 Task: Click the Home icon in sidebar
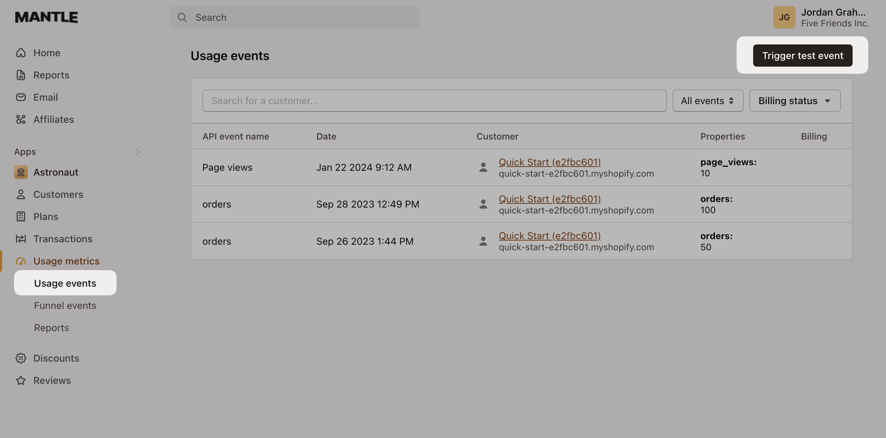[x=20, y=52]
